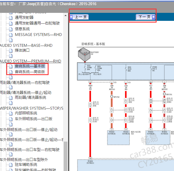Click page icon beside 内部照明系统
Viewport: 174px width, 171px height.
11,113
